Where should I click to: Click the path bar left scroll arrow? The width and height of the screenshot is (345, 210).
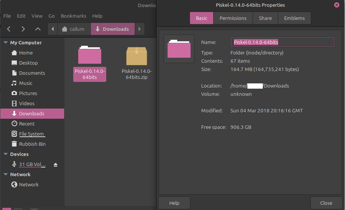click(53, 29)
